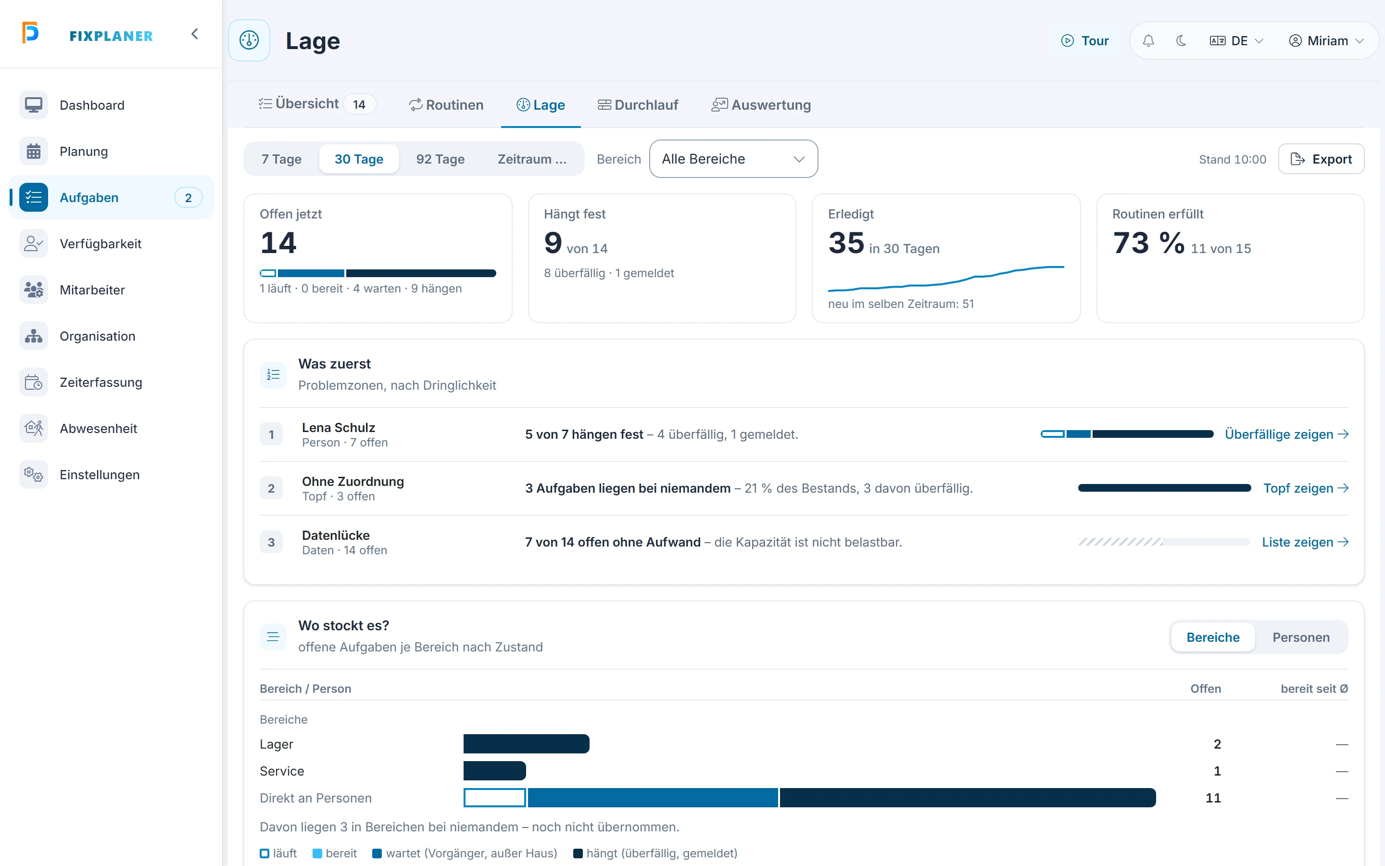Switch to the Routinen tab

446,105
